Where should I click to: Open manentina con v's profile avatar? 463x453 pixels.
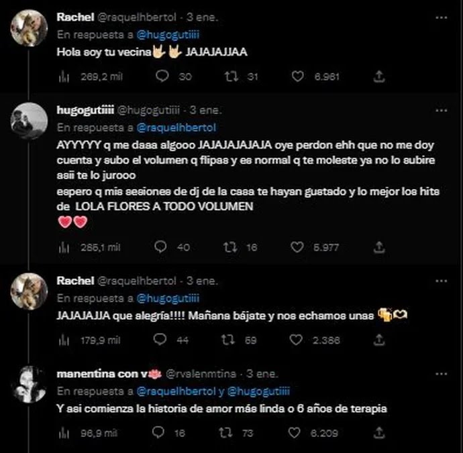(x=29, y=384)
